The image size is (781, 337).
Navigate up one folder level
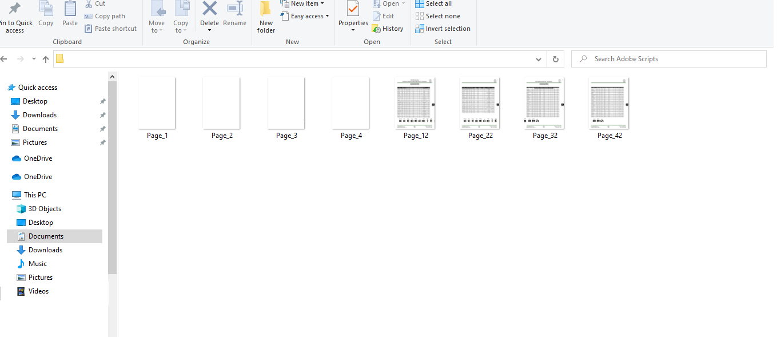pyautogui.click(x=45, y=59)
